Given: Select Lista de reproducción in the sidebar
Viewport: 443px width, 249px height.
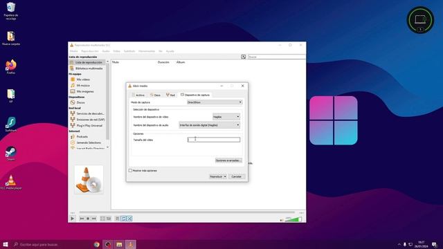Looking at the screenshot, I should pos(87,62).
